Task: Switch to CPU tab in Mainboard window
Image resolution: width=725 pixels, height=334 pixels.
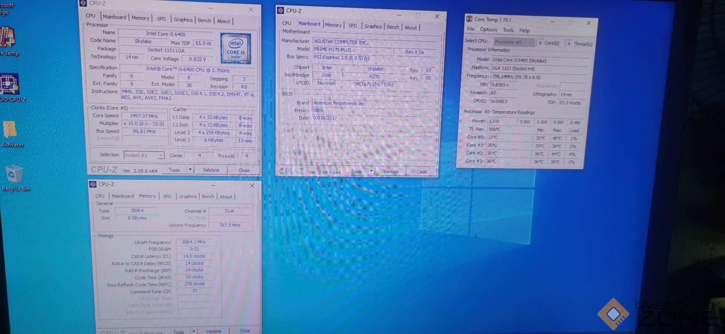Action: 287,23
